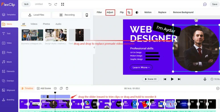Enter fullscreen preview mode
Image resolution: width=220 pixels, height=112 pixels.
coord(63,4)
